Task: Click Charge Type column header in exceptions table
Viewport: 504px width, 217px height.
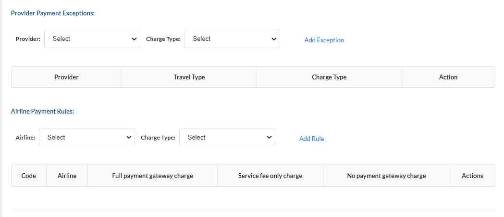Action: tap(329, 77)
